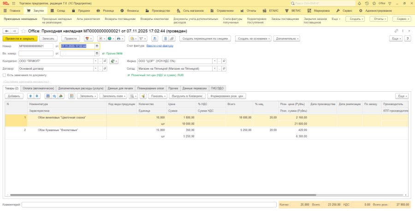Open help with the question mark button

(408, 39)
